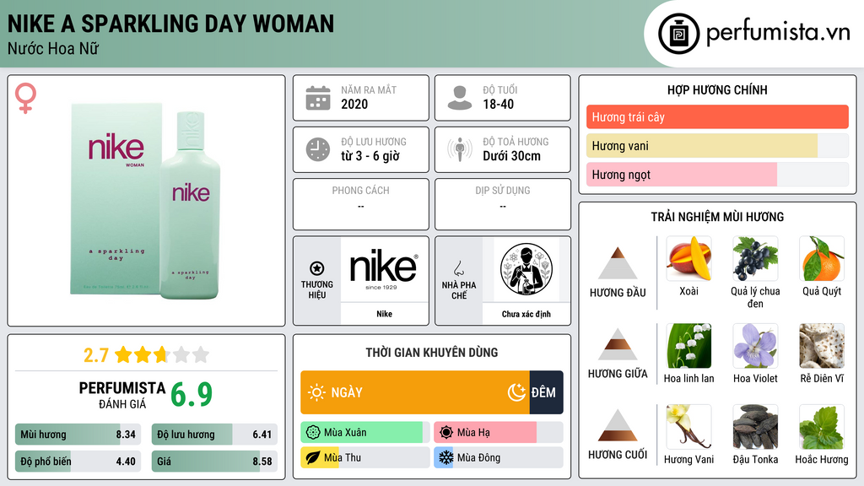Click the star badge icon above Thương hiệu
Screen dimensions: 864x486
click(317, 268)
